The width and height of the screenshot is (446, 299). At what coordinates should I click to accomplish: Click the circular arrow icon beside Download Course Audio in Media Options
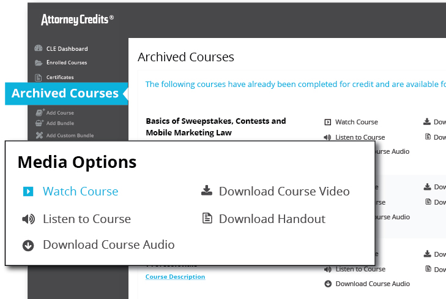[28, 246]
